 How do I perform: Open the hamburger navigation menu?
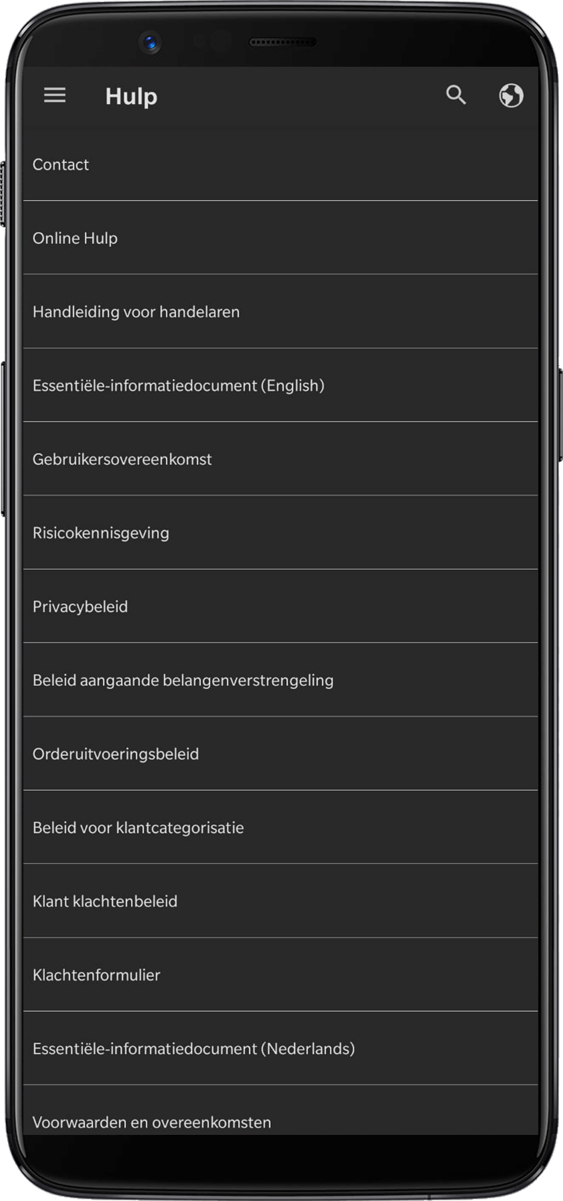(x=55, y=95)
